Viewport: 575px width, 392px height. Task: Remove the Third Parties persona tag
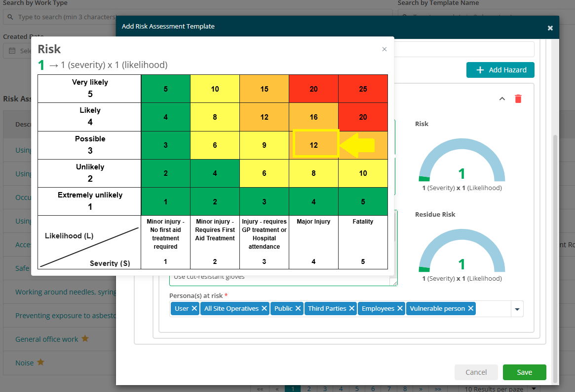point(352,309)
